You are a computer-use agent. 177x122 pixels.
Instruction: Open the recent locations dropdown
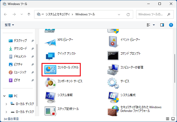(22, 14)
